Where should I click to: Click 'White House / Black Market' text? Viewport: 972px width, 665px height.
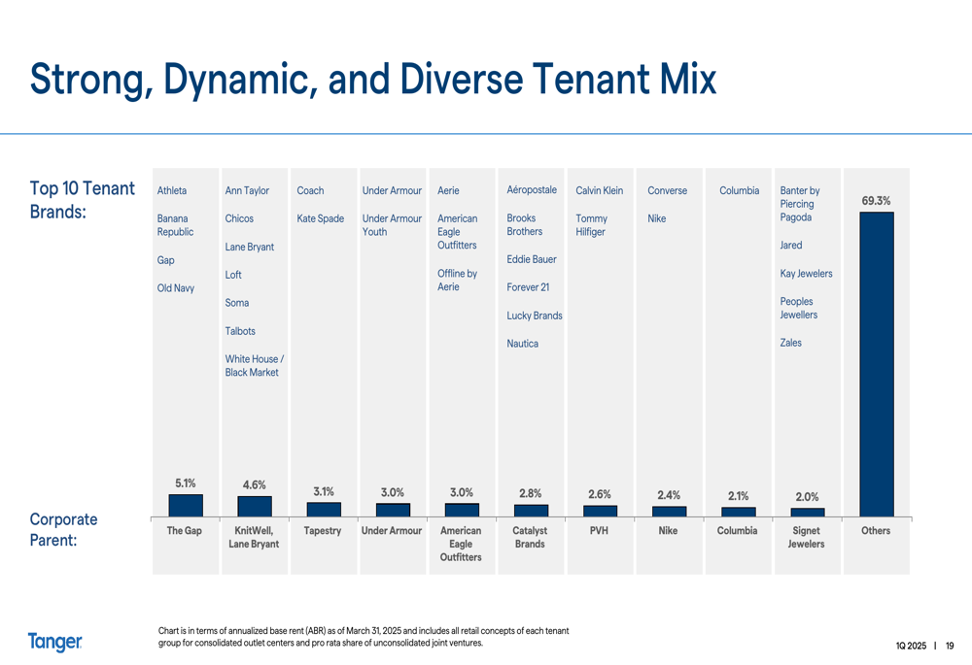pos(254,365)
